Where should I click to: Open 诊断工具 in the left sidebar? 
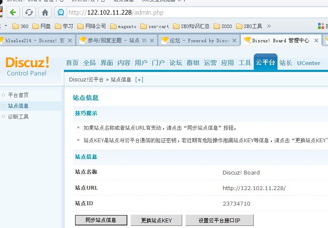[18, 117]
